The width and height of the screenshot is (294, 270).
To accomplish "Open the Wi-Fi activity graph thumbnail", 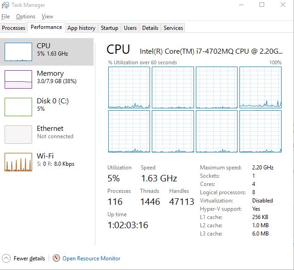I will tap(18, 162).
